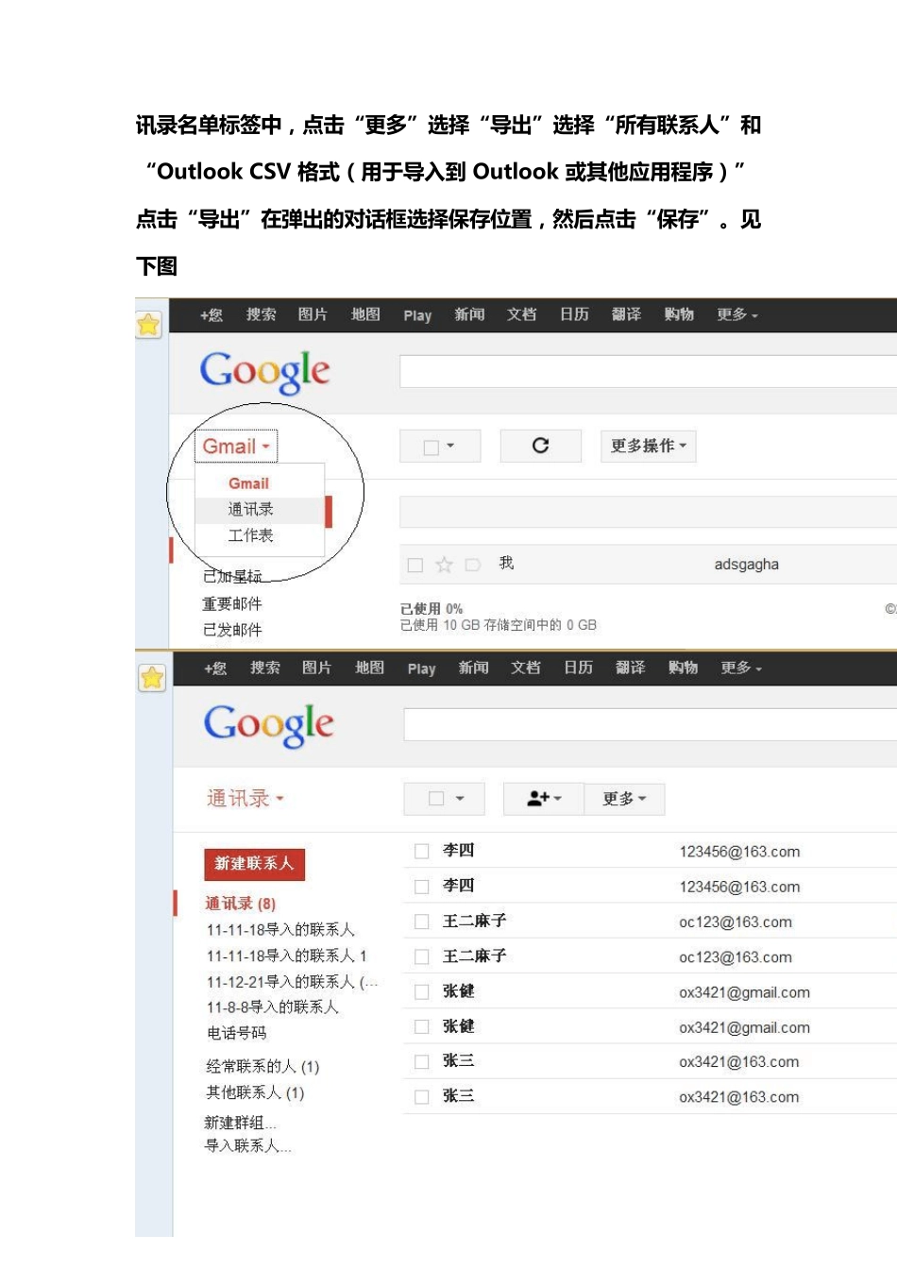
Task: Open 11-12-21导入的联系人 group
Action: pyautogui.click(x=292, y=982)
